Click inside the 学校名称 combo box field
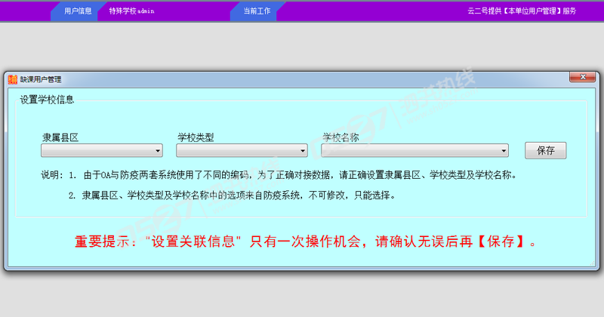 click(409, 150)
